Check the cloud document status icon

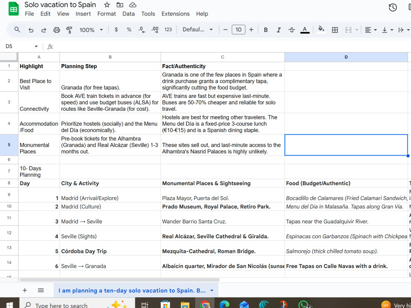[x=133, y=5]
